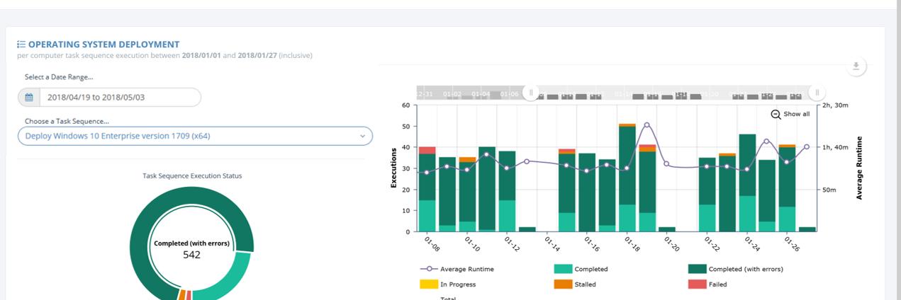Click the 1h, 40m right-axis label
The image size is (901, 300).
click(835, 147)
